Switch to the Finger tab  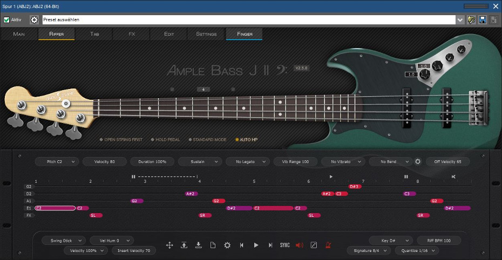point(245,34)
